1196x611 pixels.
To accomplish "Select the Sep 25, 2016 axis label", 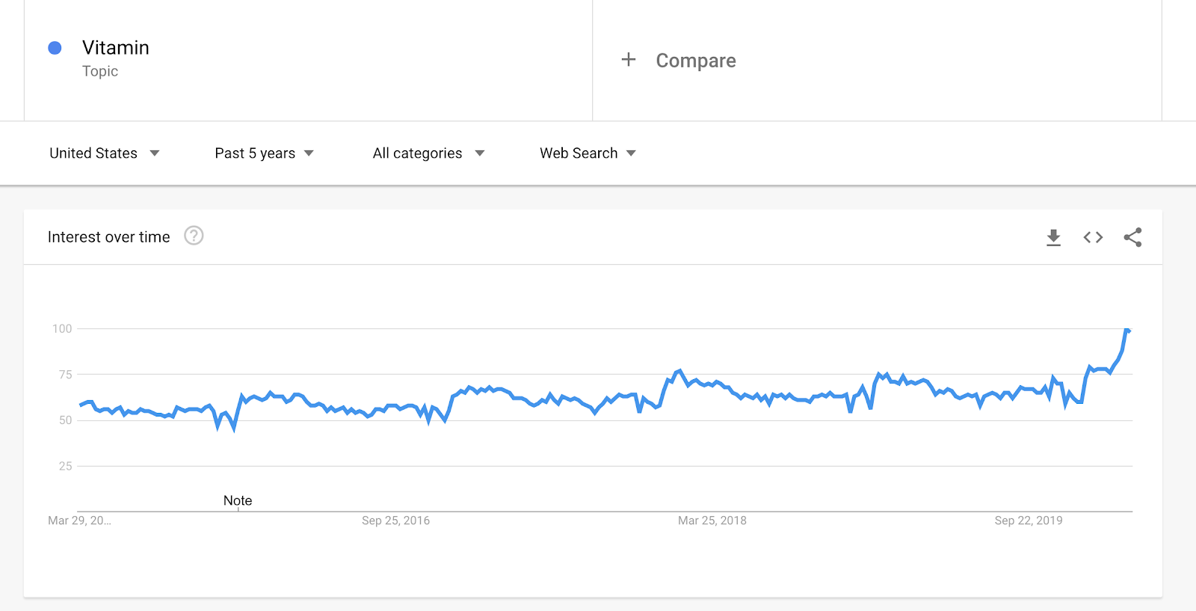I will point(395,521).
